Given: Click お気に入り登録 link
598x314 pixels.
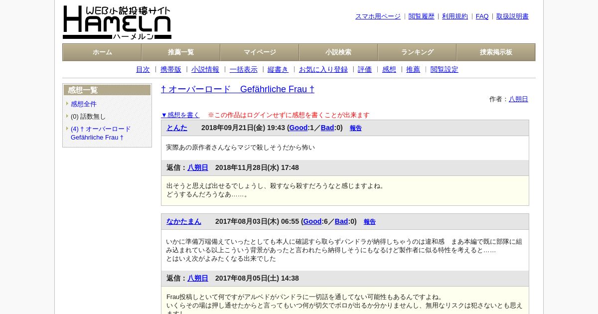Looking at the screenshot, I should [323, 70].
